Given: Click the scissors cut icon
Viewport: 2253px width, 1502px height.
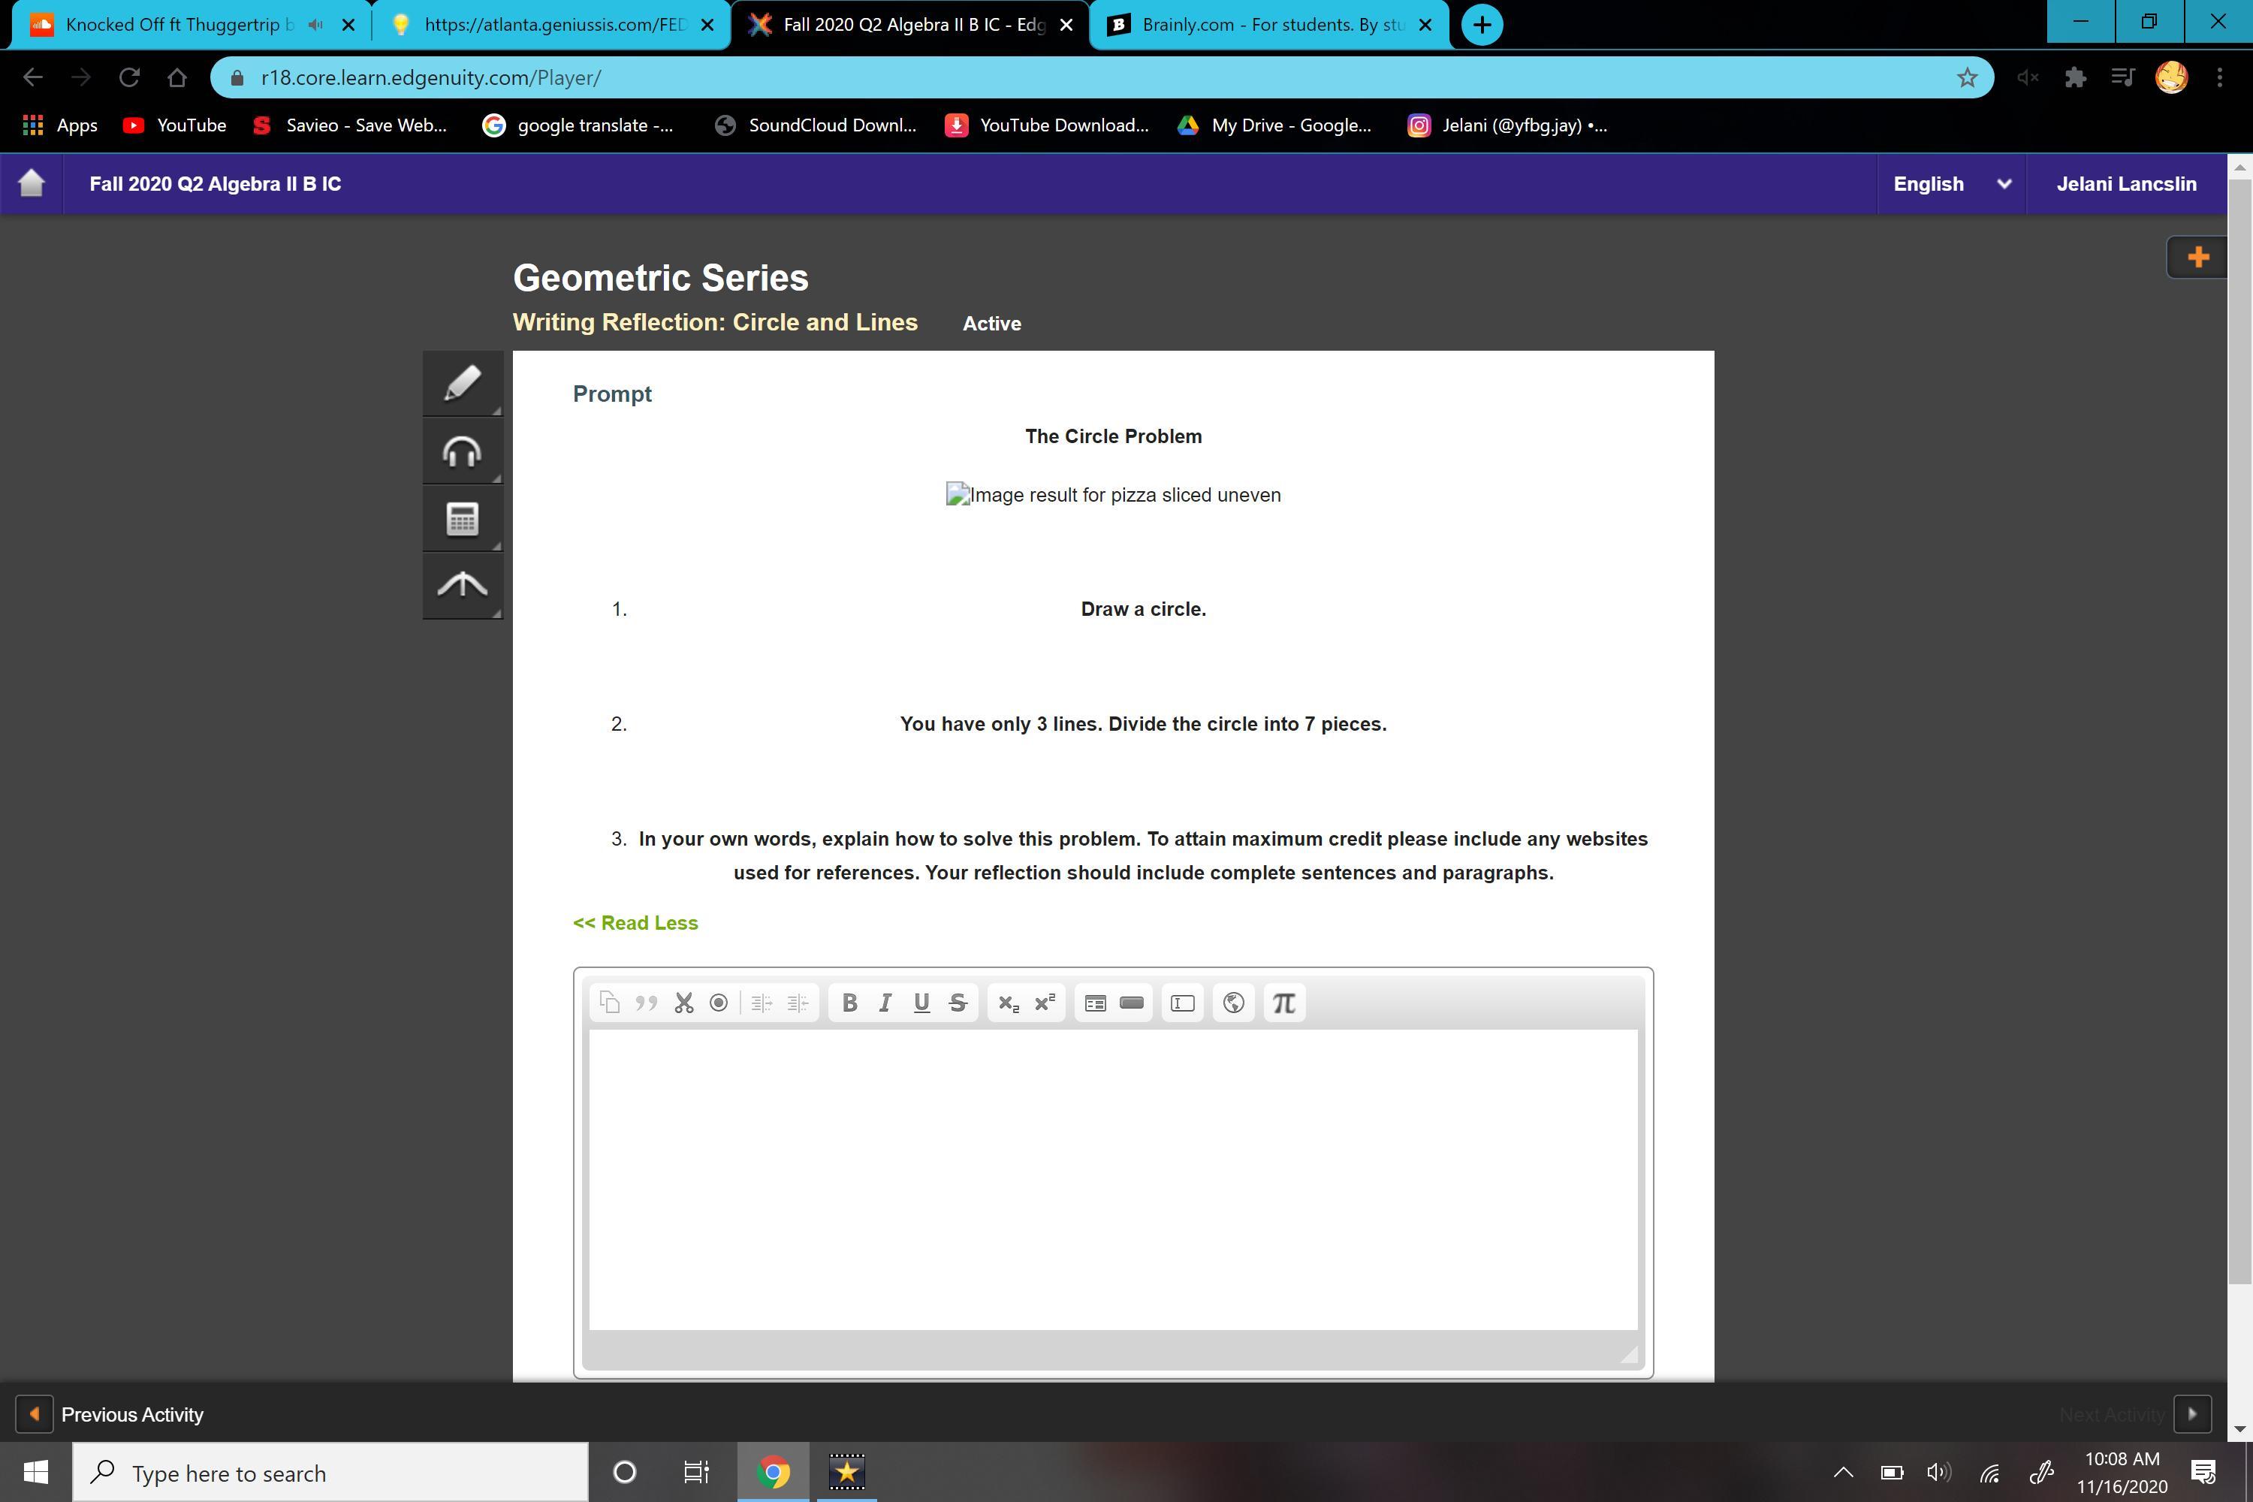Looking at the screenshot, I should point(683,1003).
